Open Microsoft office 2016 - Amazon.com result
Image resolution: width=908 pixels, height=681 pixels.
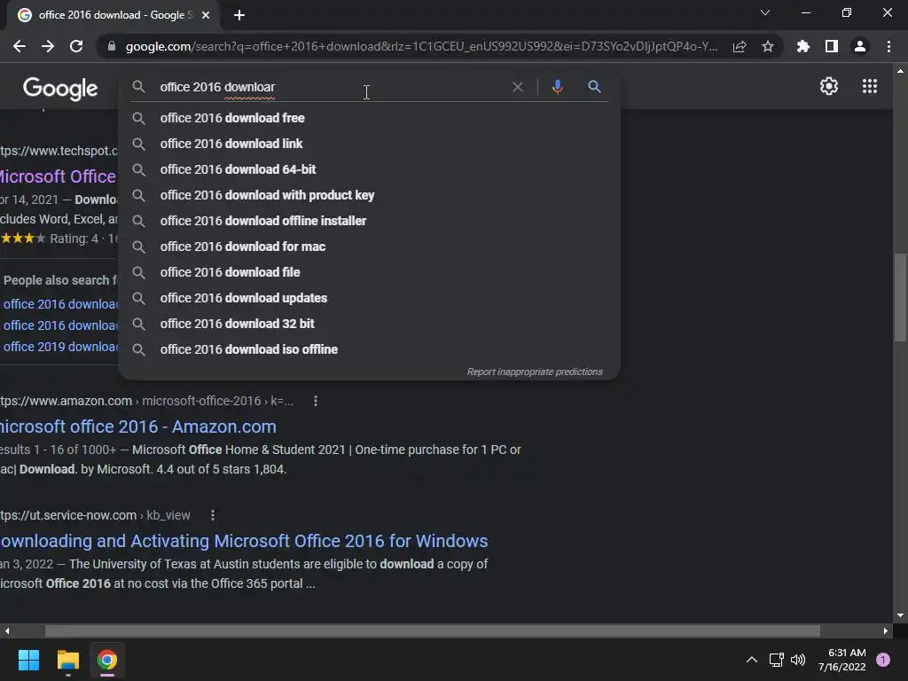137,427
